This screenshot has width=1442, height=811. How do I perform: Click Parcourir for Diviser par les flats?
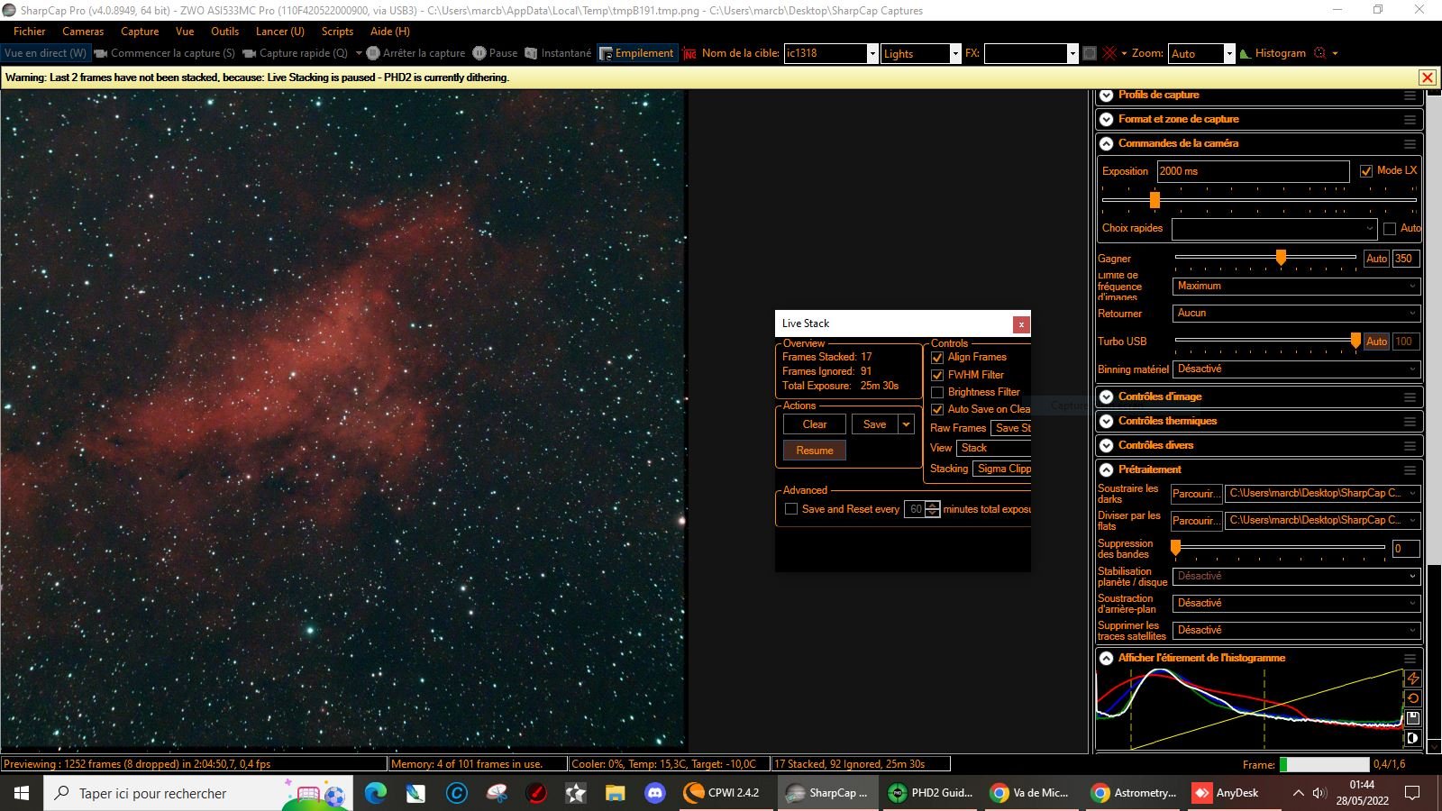1196,521
